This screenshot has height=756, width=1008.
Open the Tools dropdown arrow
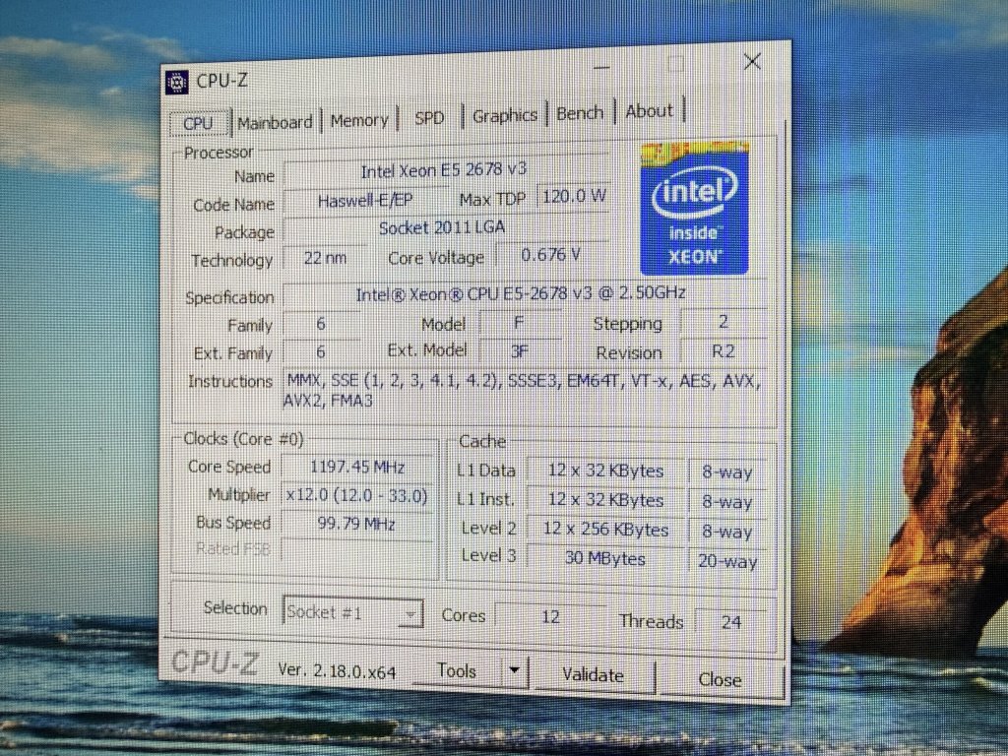pyautogui.click(x=514, y=669)
